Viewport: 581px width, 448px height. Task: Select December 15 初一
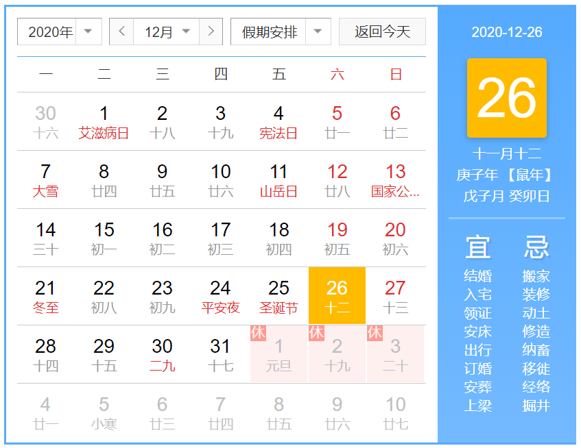[x=104, y=238]
